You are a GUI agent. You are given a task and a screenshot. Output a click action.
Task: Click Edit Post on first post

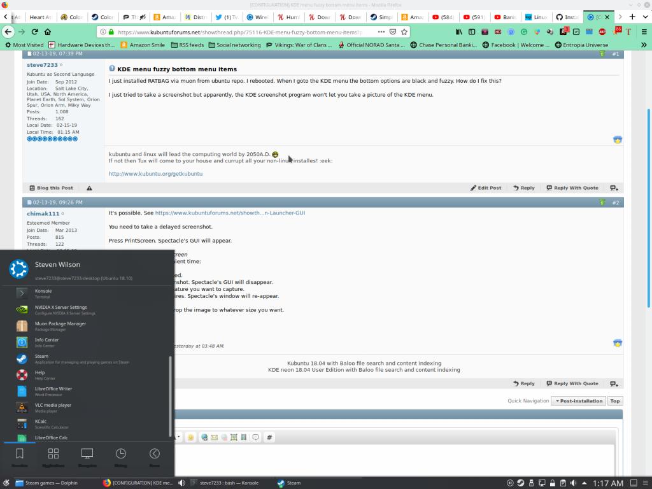click(486, 188)
